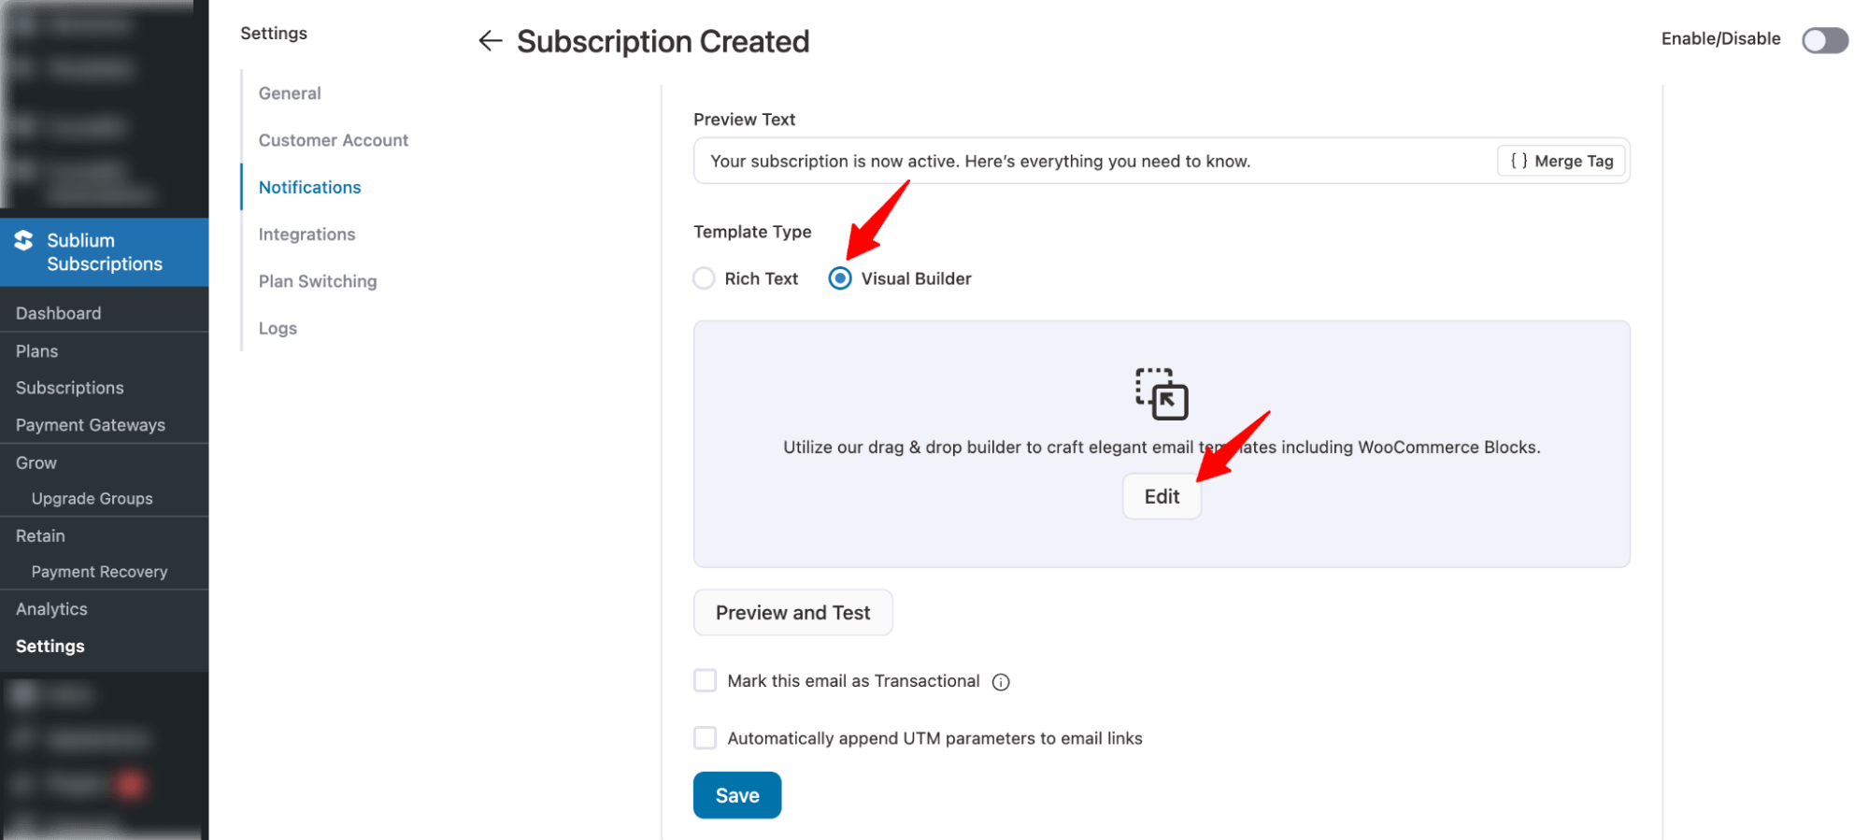Open the Plan Switching settings
1868x840 pixels.
[x=318, y=280]
